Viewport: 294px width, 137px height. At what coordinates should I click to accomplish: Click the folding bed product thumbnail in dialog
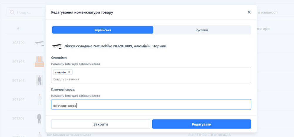tap(57, 46)
